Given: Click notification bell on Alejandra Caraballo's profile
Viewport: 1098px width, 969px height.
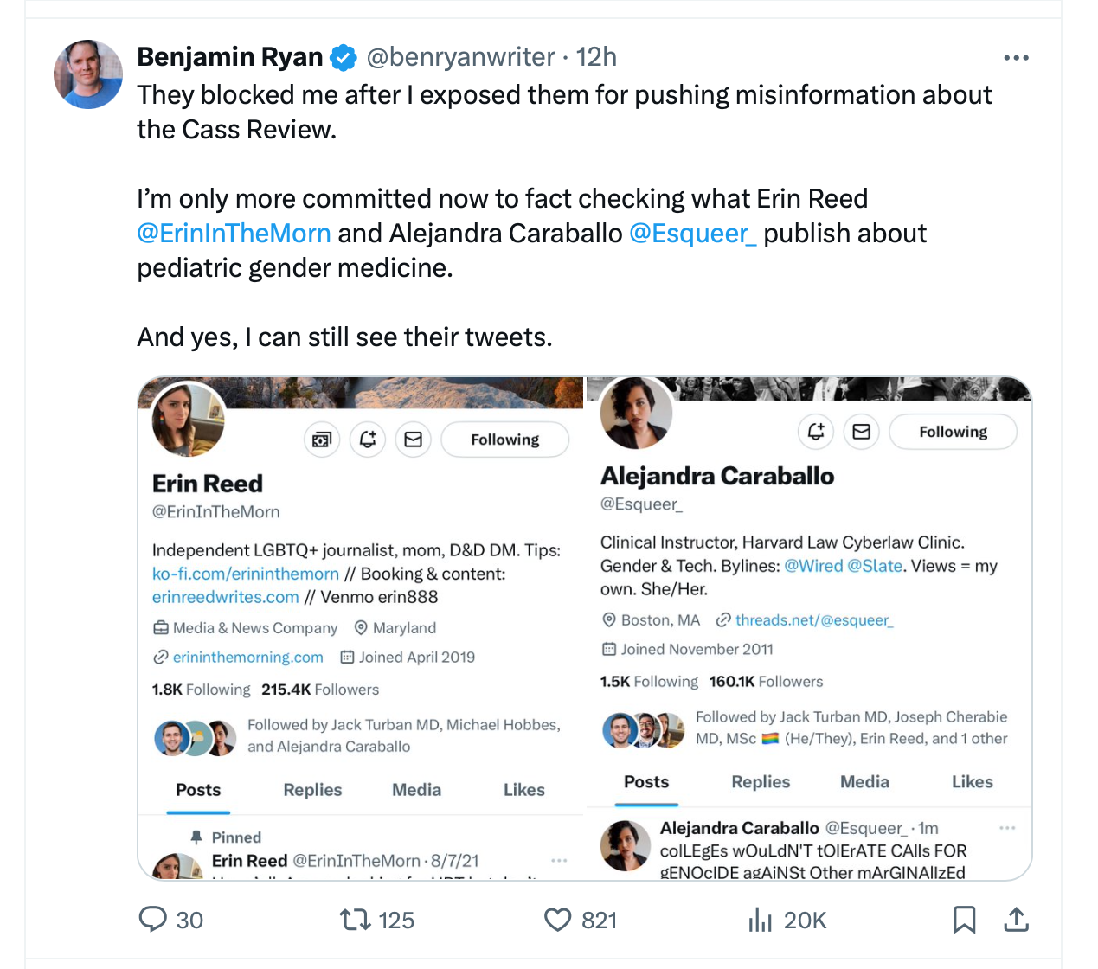Looking at the screenshot, I should 815,432.
